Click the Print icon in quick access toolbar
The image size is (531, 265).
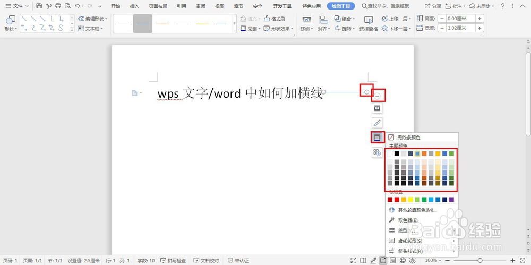point(58,6)
